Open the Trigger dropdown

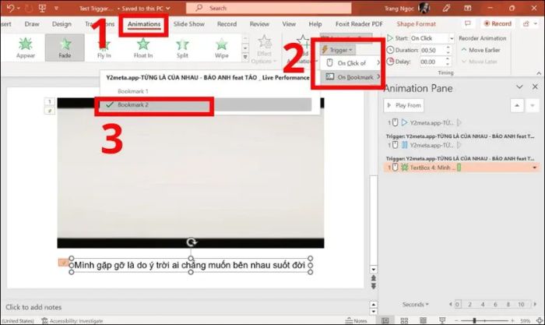coord(337,50)
